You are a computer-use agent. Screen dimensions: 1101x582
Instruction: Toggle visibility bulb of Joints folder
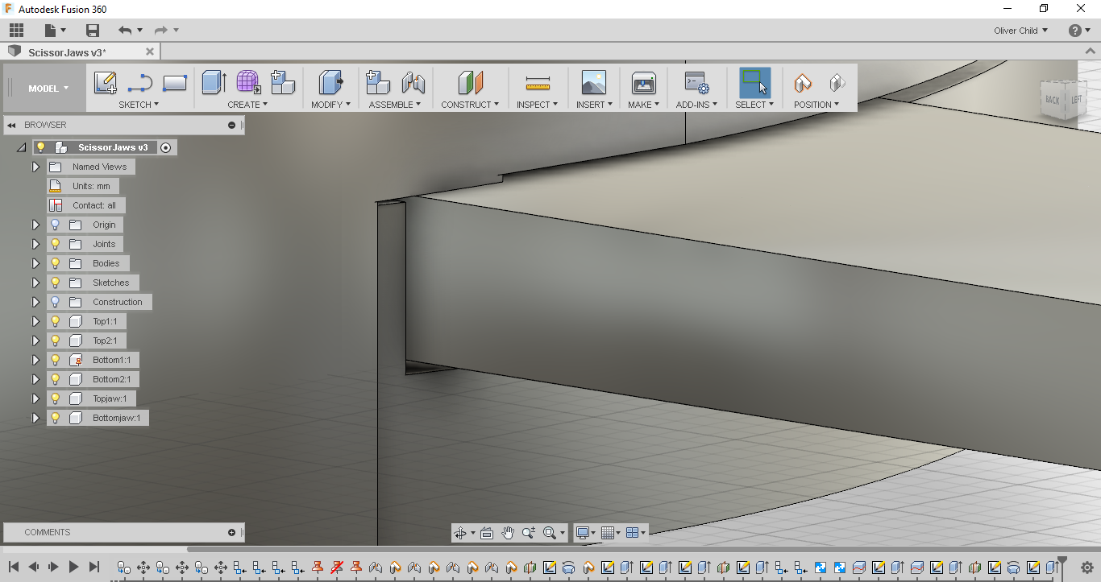56,244
